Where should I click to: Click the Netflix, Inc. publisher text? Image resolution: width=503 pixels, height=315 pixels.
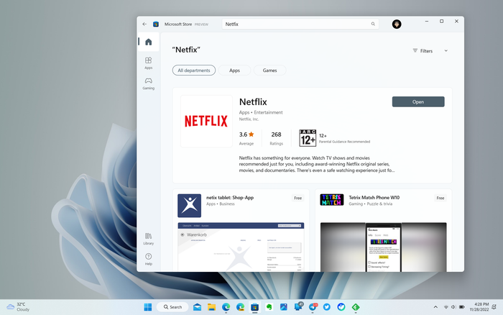(249, 119)
